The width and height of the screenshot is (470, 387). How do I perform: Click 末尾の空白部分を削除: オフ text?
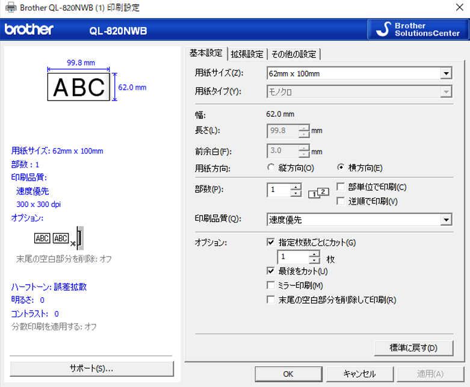click(64, 259)
